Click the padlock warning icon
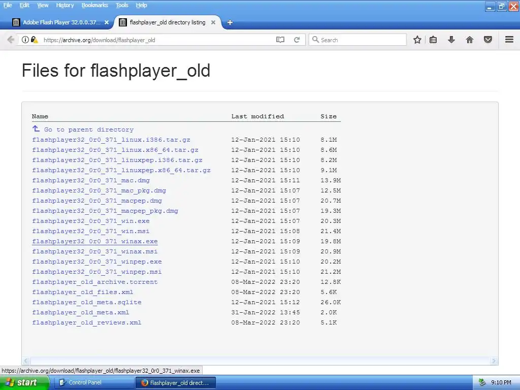Screen dimensions: 520x390 pos(34,40)
